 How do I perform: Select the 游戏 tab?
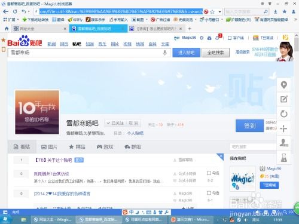click(105, 147)
